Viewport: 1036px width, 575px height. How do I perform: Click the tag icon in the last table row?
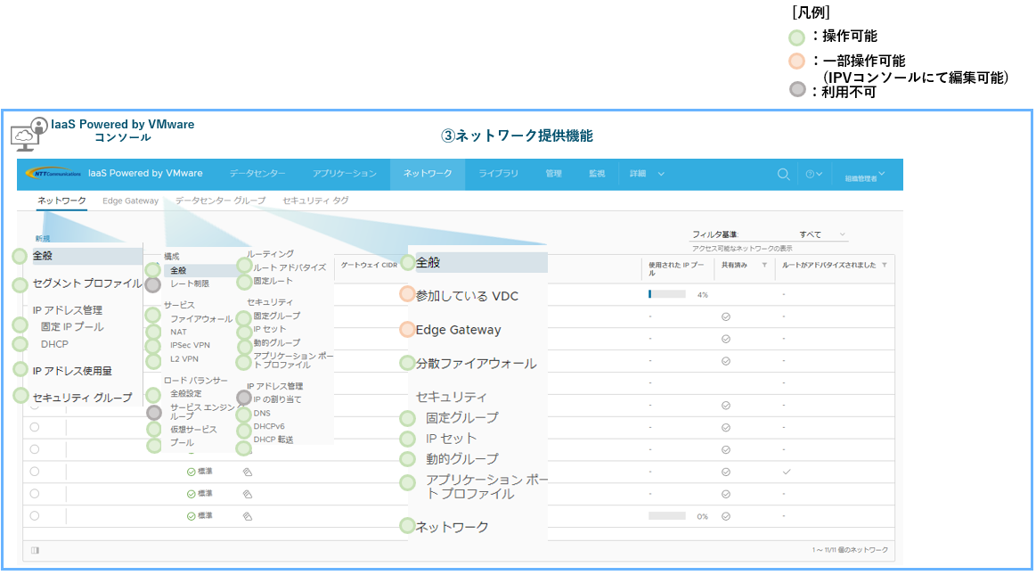pyautogui.click(x=248, y=516)
